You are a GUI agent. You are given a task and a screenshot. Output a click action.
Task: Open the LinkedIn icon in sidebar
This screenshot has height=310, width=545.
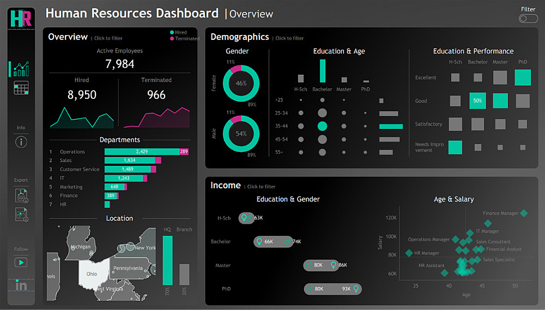[x=21, y=285]
